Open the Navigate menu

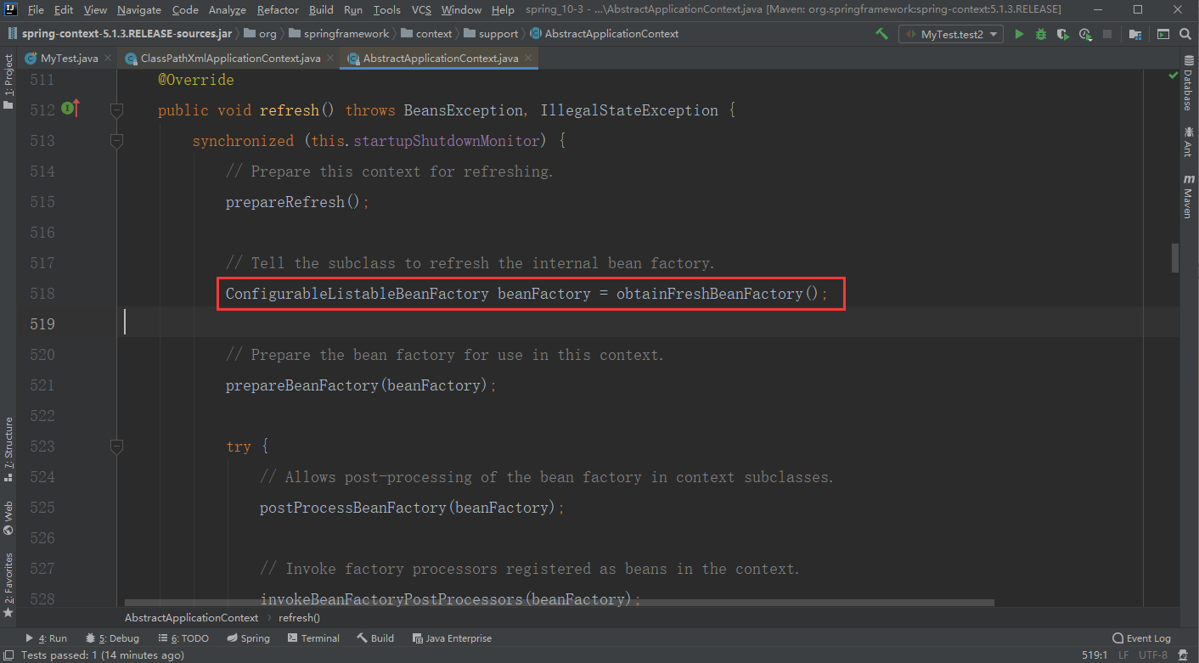coord(139,9)
